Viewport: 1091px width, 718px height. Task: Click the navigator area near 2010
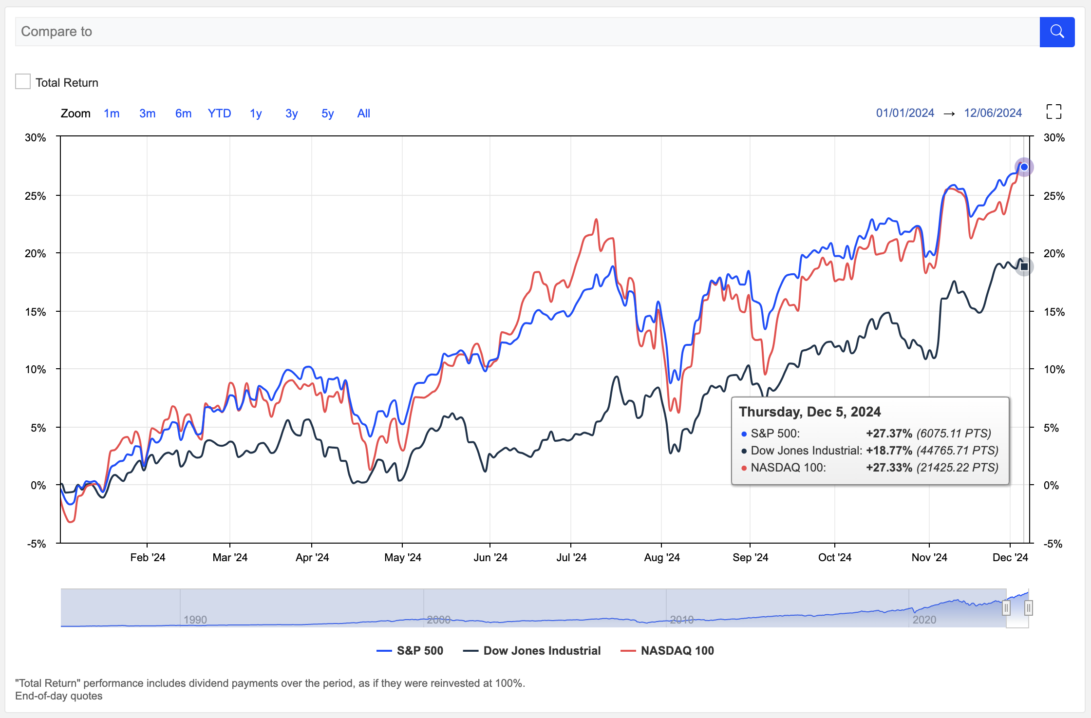click(681, 620)
